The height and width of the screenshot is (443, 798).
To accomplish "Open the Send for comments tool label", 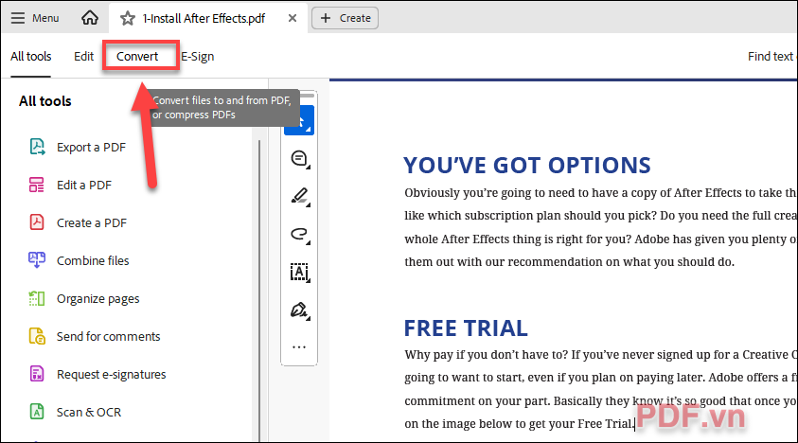I will coord(109,337).
